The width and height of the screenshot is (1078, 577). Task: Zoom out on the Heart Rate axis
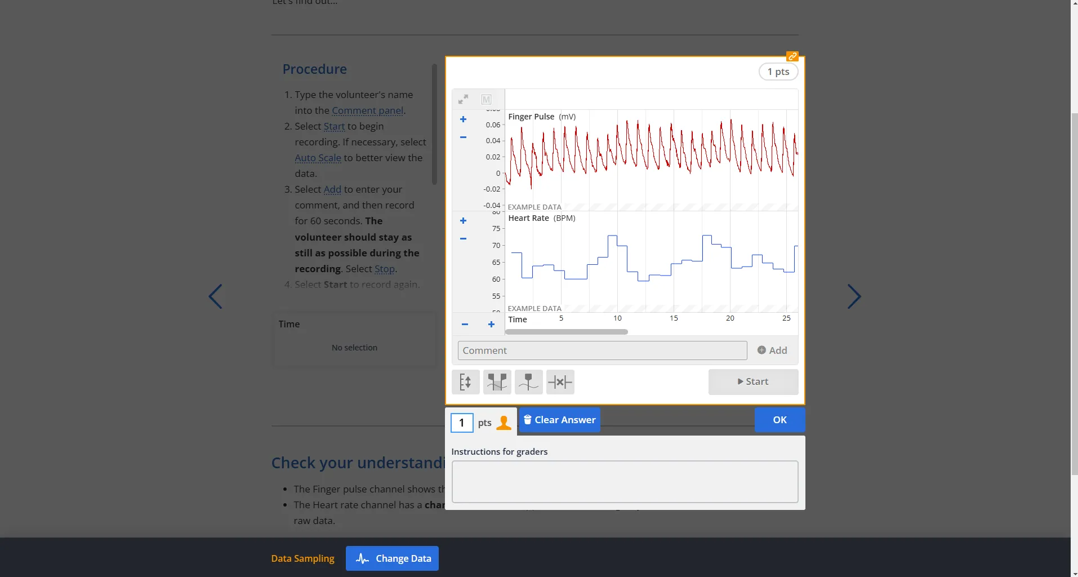(x=463, y=238)
